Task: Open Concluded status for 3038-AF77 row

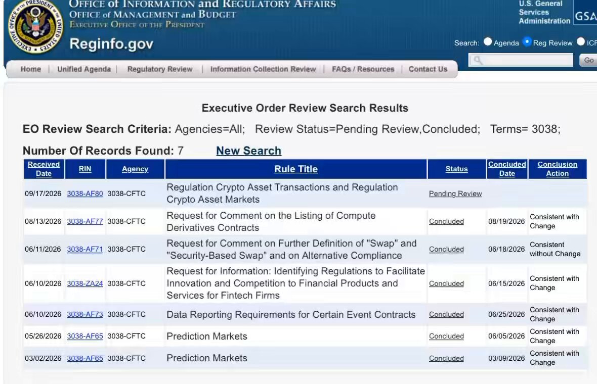Action: (x=446, y=221)
